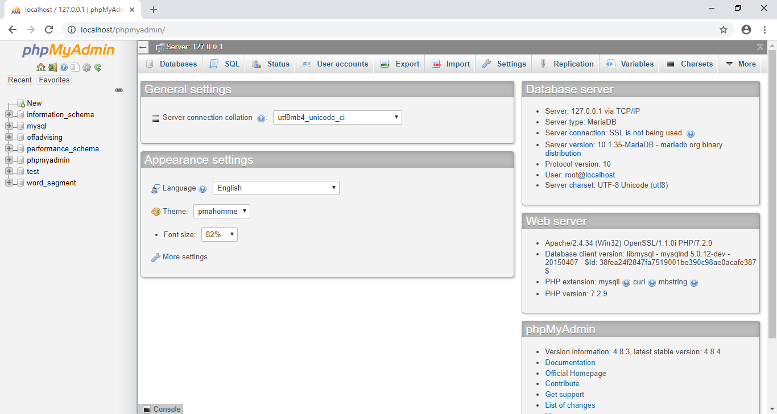The height and width of the screenshot is (414, 777).
Task: Open the Server connection collation dropdown
Action: (x=337, y=118)
